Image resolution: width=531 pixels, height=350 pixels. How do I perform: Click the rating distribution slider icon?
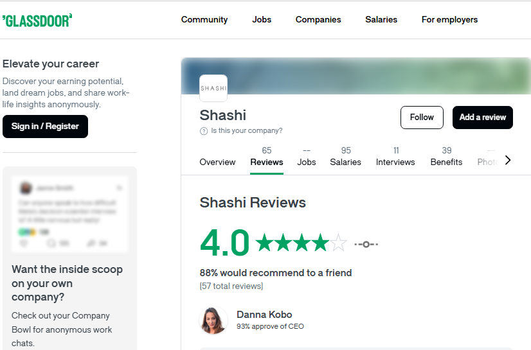(366, 244)
